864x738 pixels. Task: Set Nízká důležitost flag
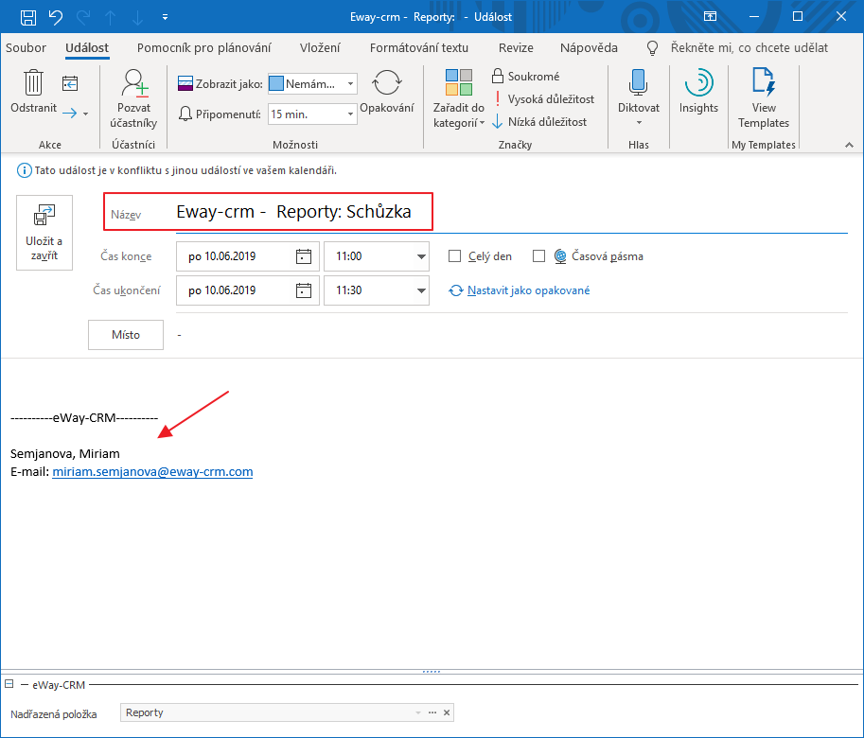pos(539,122)
